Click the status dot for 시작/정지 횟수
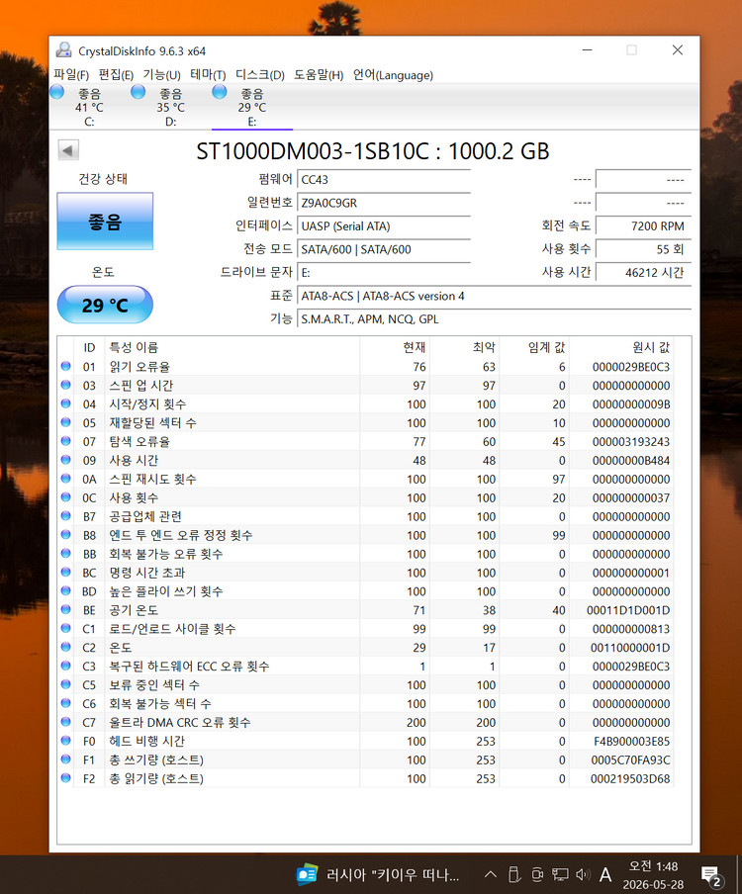This screenshot has width=742, height=894. pyautogui.click(x=65, y=403)
